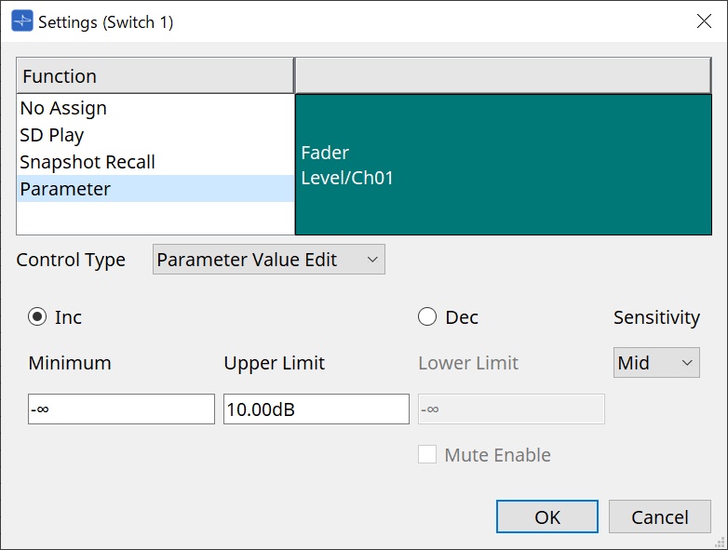
Task: Select No Assign in the Function list
Action: (63, 108)
